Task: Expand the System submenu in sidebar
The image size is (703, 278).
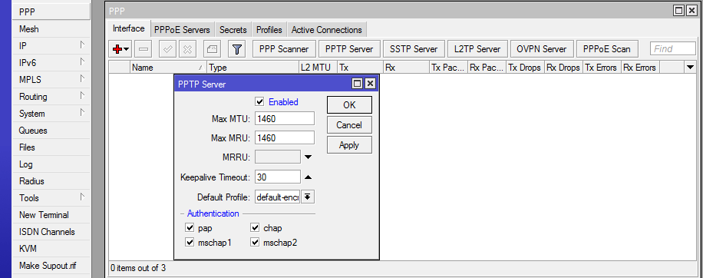Action: (82, 113)
